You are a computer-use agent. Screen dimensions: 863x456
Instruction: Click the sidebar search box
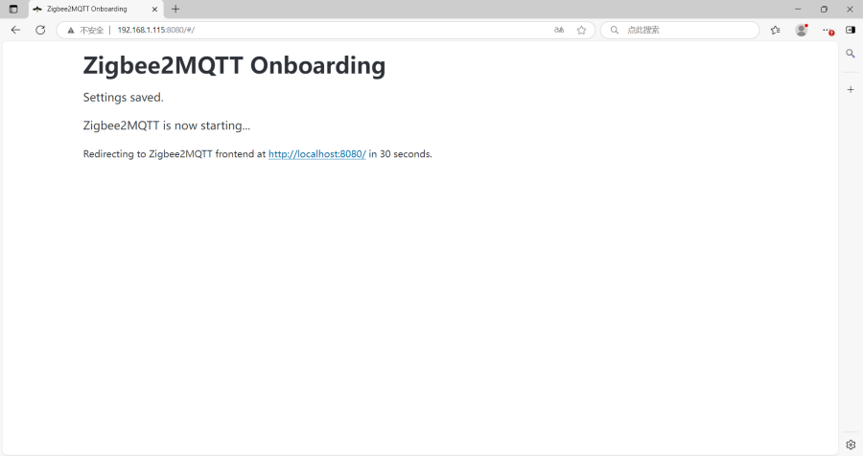[680, 31]
